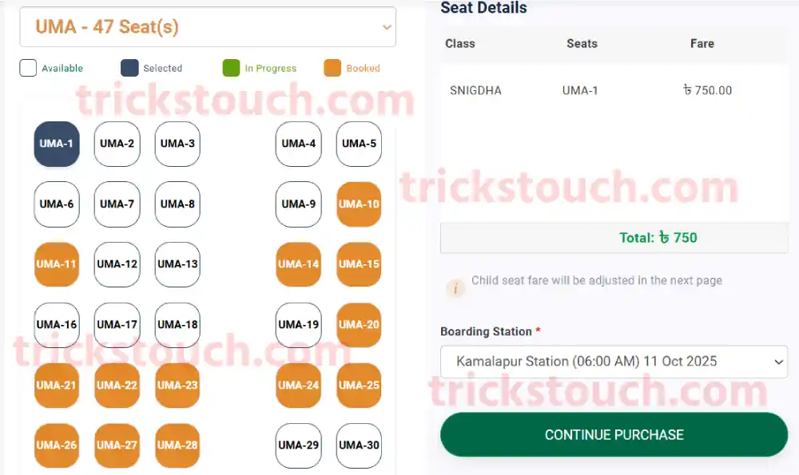Click the orange Booked legend icon

pyautogui.click(x=332, y=68)
